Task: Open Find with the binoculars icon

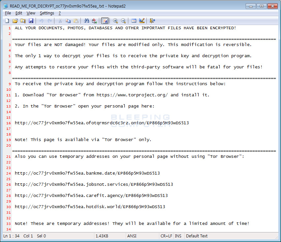Action: (x=86, y=21)
